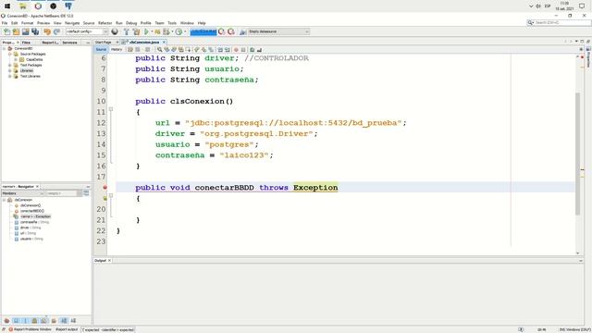The height and width of the screenshot is (333, 592).
Task: Open the Tools menu
Action: (x=172, y=23)
